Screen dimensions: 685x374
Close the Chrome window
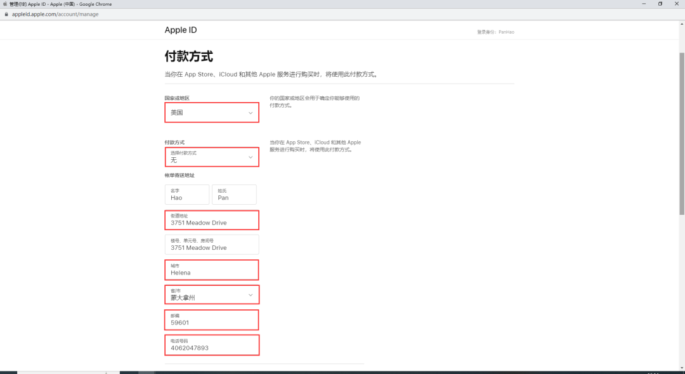point(676,4)
